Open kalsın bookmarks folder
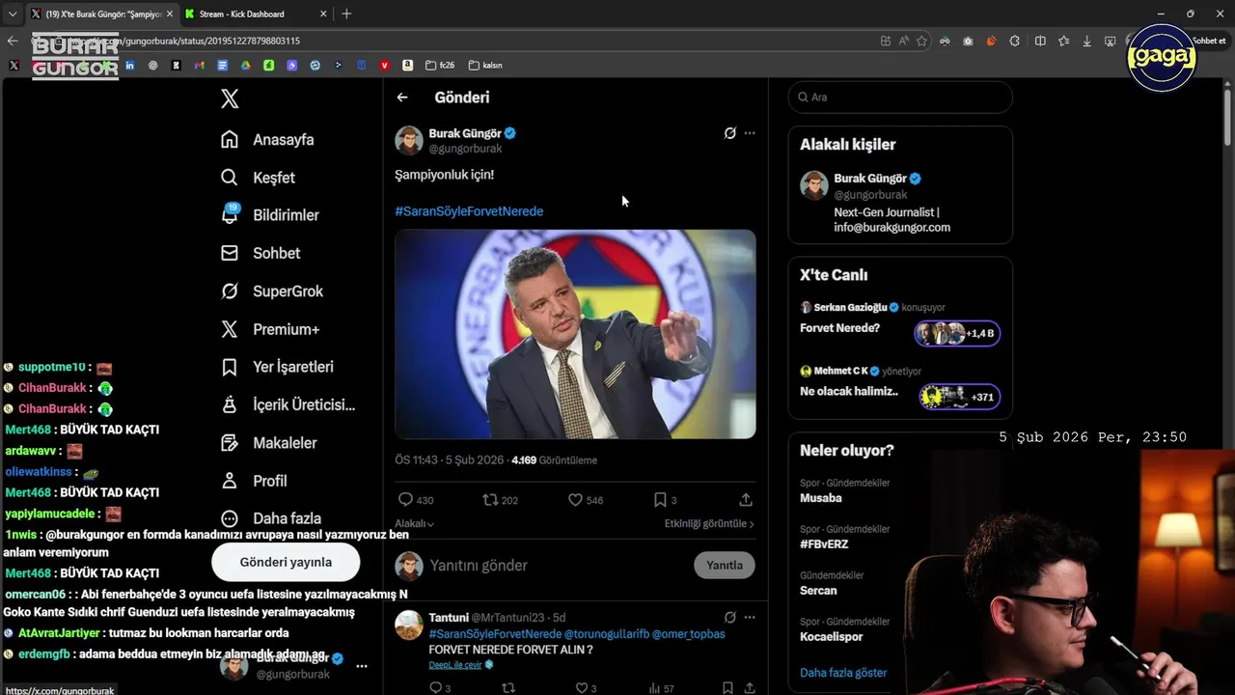The image size is (1235, 695). 485,66
